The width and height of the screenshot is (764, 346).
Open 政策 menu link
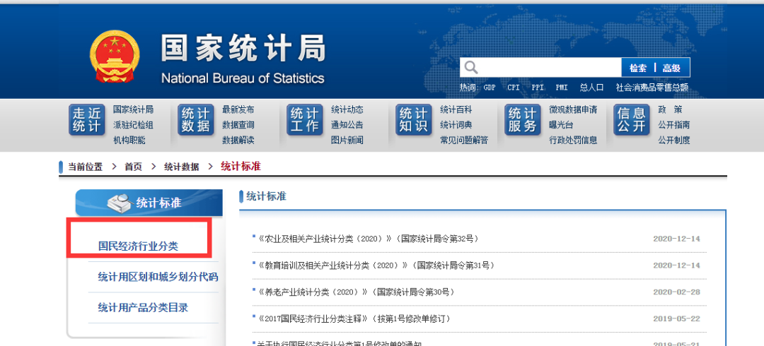click(x=670, y=109)
